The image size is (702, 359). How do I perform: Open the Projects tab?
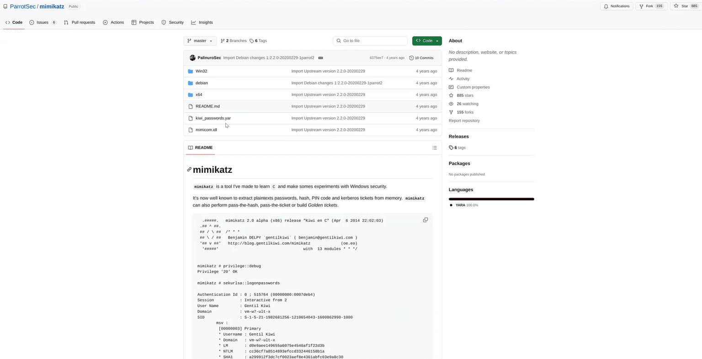142,22
